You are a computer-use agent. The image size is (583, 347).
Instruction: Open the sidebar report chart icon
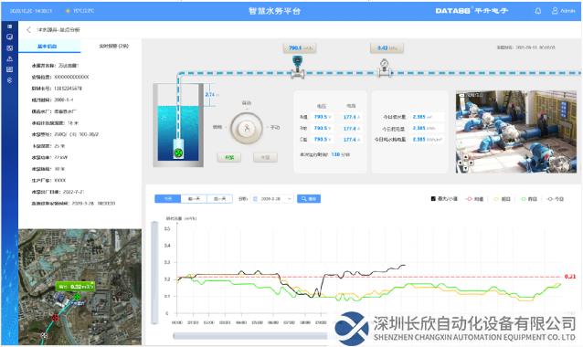pyautogui.click(x=10, y=69)
